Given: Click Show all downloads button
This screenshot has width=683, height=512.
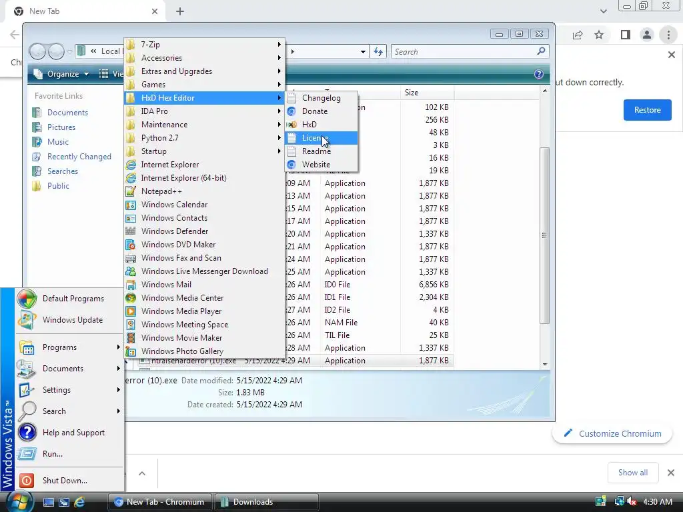Looking at the screenshot, I should pyautogui.click(x=632, y=473).
